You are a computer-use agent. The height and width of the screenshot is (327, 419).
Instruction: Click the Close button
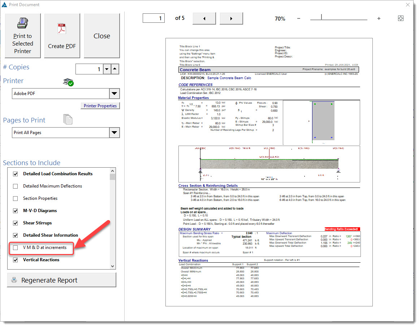(x=102, y=36)
